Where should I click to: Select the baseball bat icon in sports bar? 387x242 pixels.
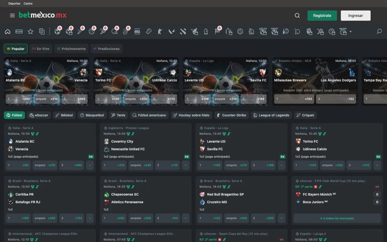click(81, 31)
